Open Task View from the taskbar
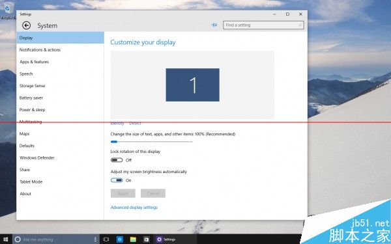This screenshot has height=244, width=391. tap(106, 239)
